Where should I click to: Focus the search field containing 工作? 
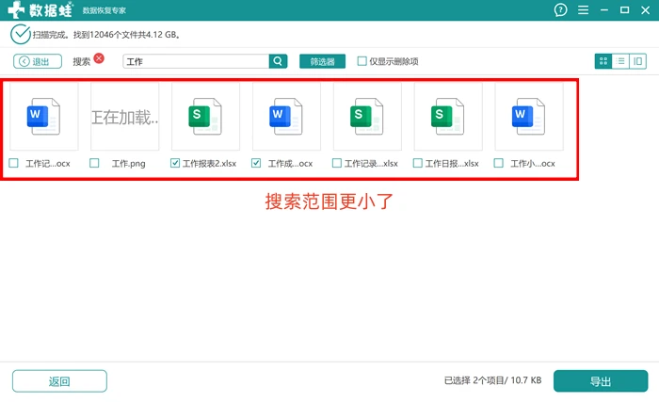[x=196, y=61]
